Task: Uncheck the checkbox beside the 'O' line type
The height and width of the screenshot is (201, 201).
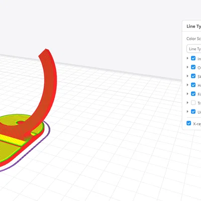Action: [x=193, y=67]
